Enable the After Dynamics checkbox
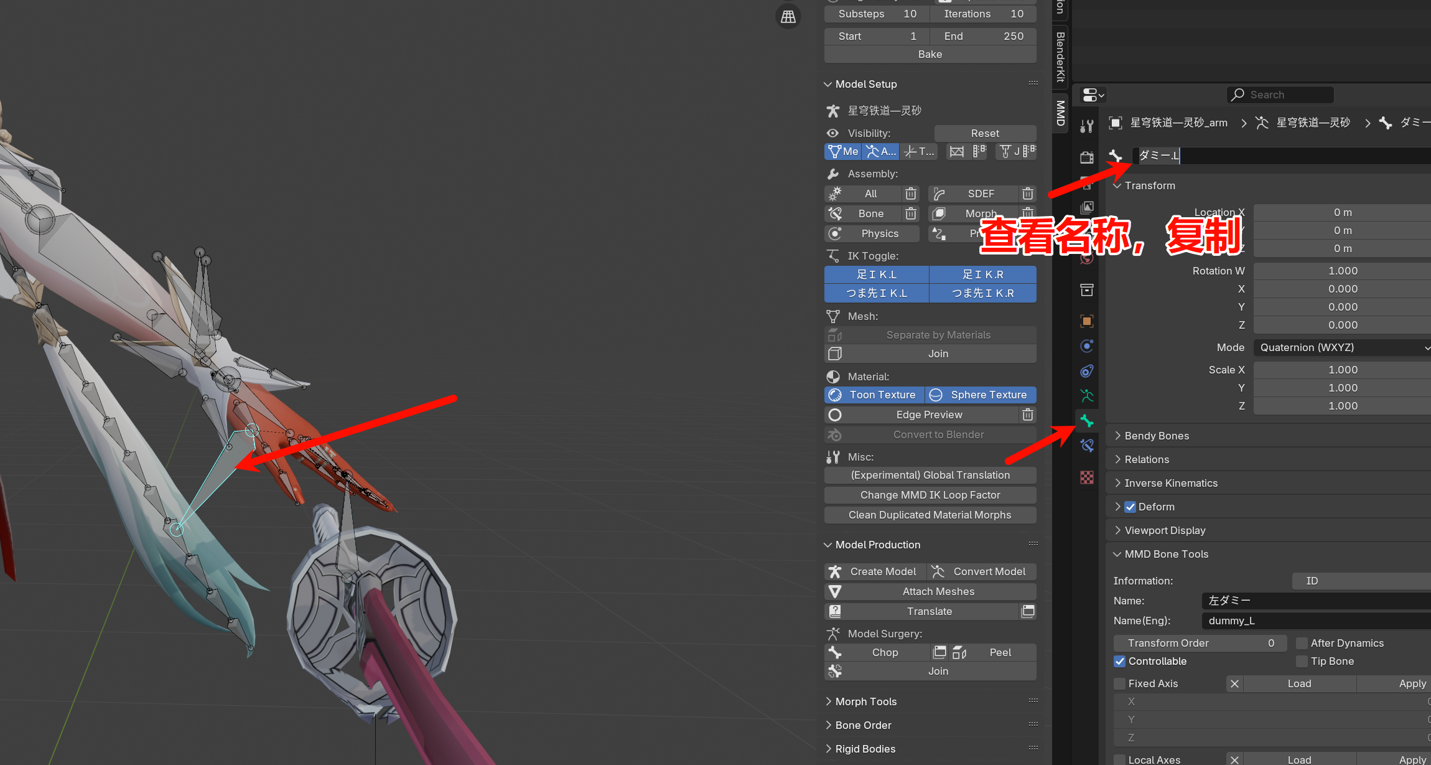This screenshot has height=765, width=1431. (x=1302, y=643)
